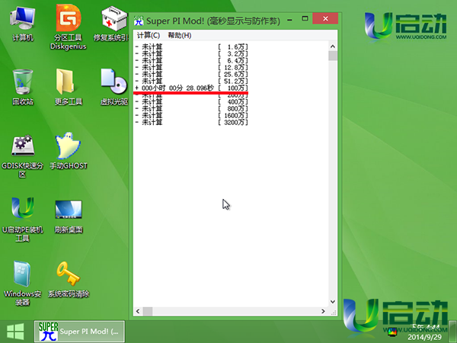Open the U启动PE装机工具 icon

pos(22,220)
